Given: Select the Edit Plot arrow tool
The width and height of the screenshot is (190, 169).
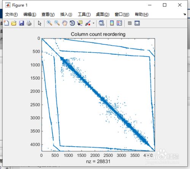Looking at the screenshot, I should (40, 23).
